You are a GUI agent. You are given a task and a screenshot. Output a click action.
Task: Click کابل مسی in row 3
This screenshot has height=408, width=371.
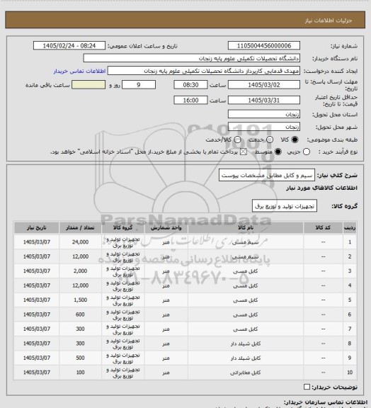pyautogui.click(x=246, y=271)
